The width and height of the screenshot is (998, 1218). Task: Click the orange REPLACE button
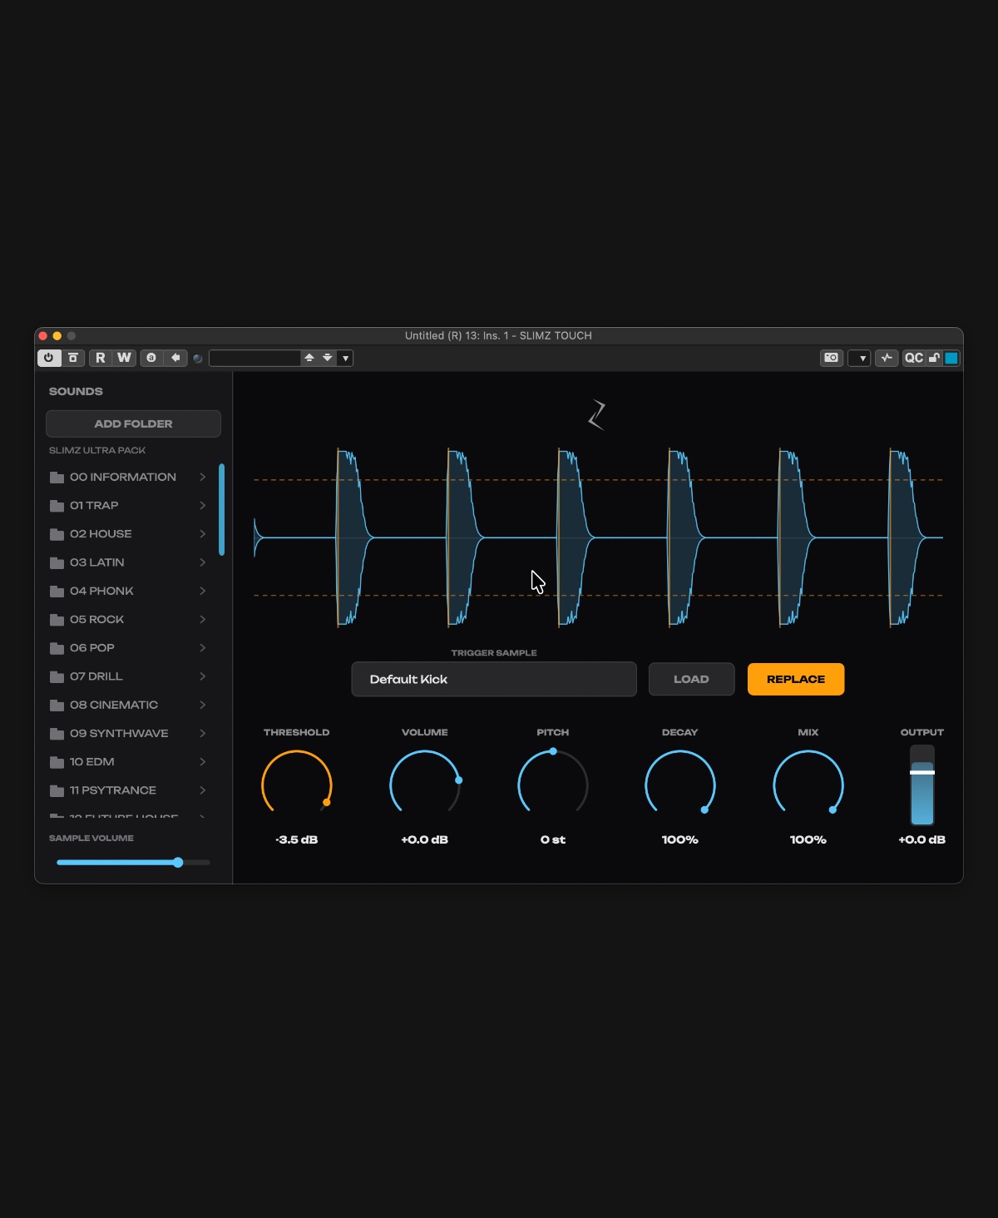796,679
